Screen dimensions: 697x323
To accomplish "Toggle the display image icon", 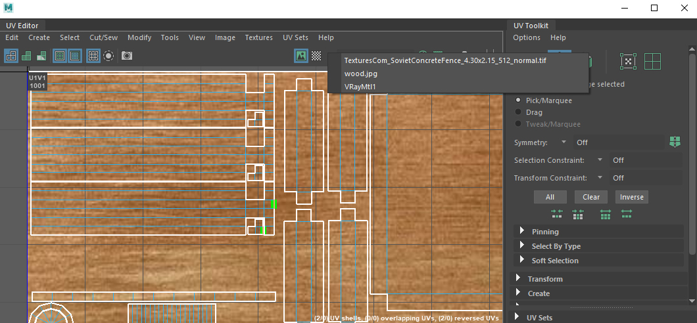I will pos(301,55).
